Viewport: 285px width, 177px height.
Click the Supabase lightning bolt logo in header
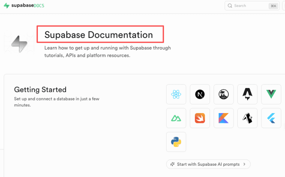(x=6, y=6)
